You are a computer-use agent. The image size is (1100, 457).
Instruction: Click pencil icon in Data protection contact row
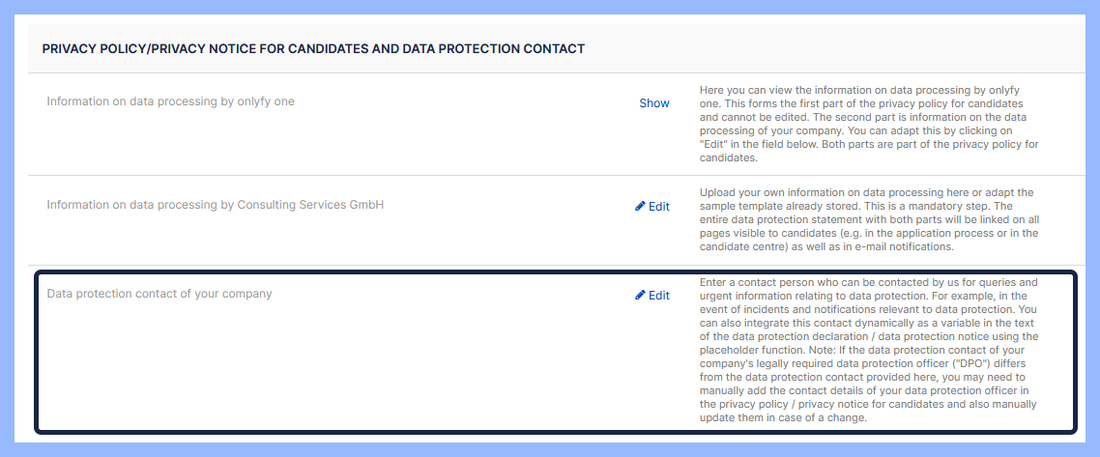point(640,295)
